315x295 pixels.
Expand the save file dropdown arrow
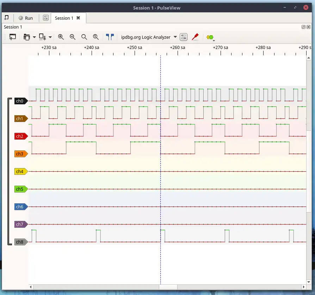point(50,37)
